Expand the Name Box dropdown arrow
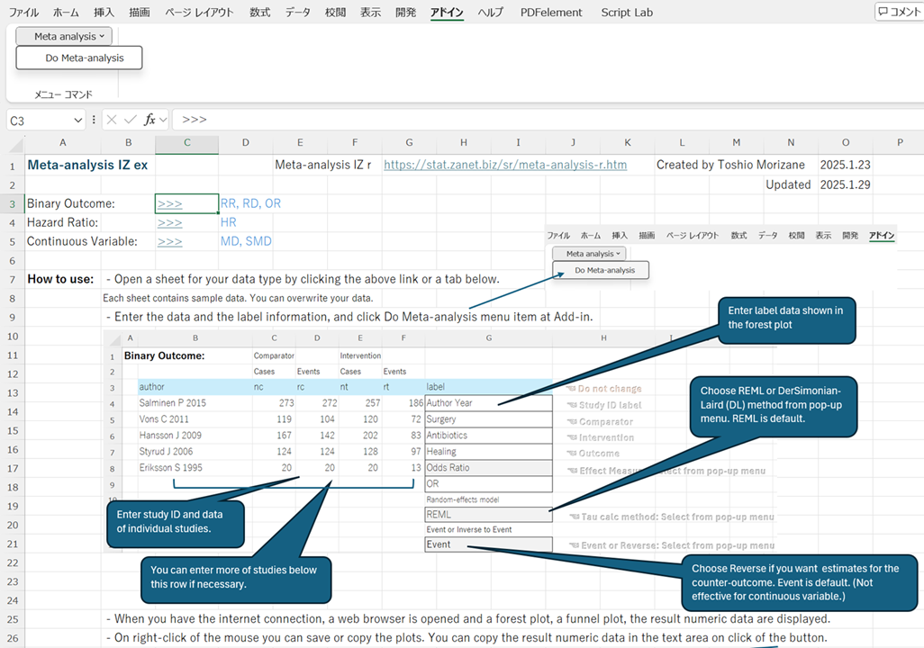 coord(77,121)
